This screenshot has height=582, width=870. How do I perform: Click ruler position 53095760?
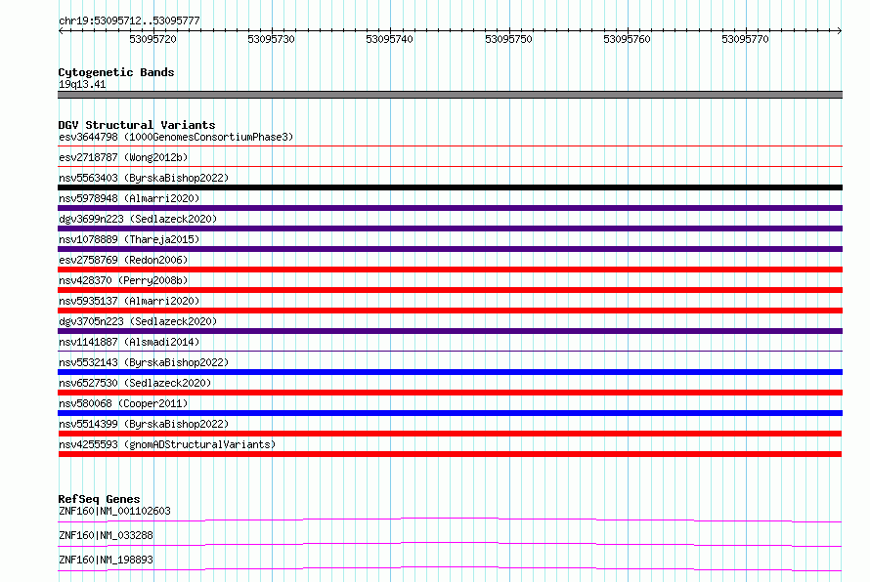[627, 39]
